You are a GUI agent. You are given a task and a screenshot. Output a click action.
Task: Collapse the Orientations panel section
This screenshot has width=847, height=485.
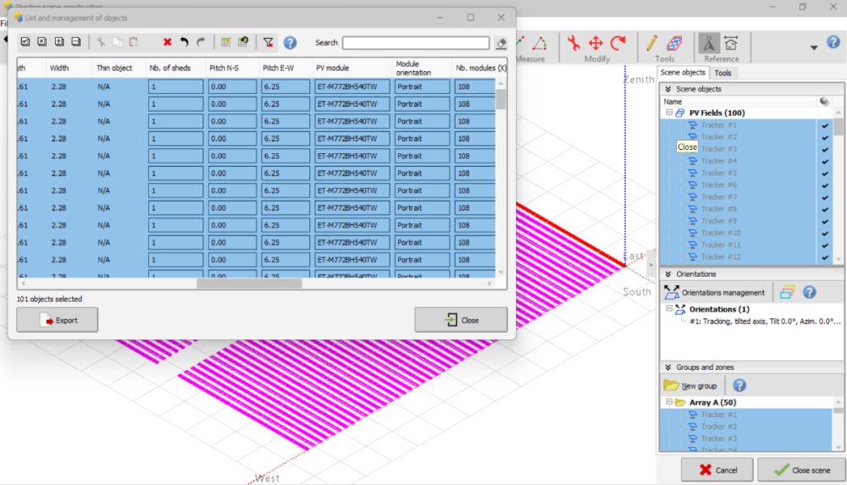click(667, 274)
